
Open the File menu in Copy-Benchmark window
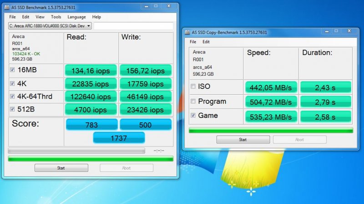pos(193,42)
